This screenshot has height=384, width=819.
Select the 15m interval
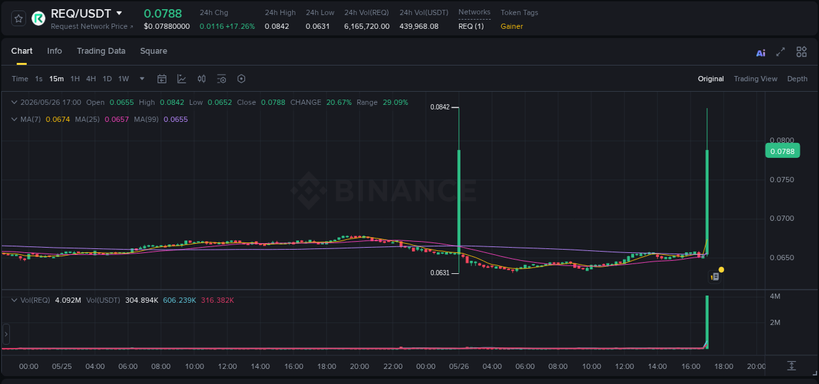(56, 79)
